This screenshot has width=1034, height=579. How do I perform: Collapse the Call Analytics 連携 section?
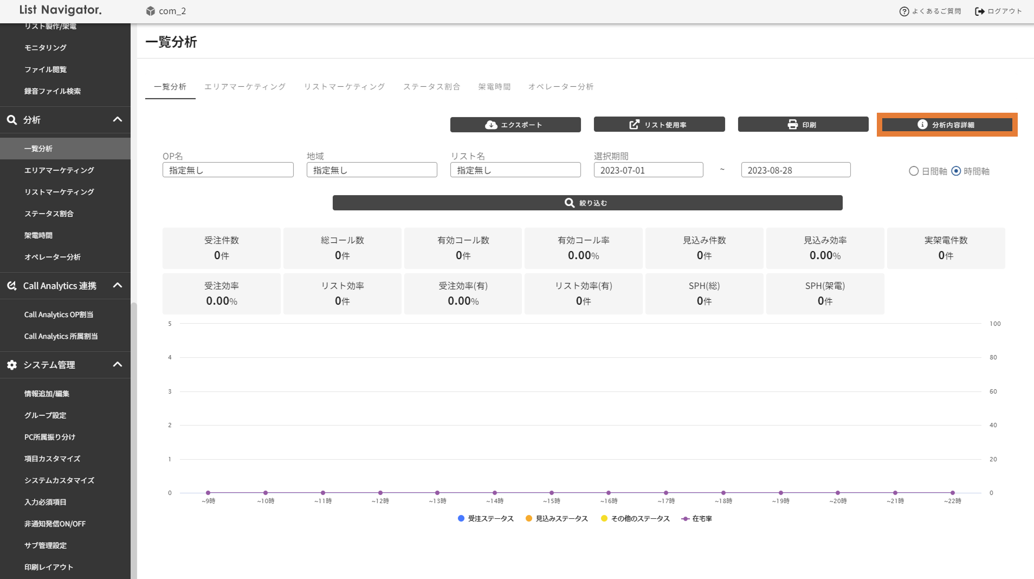[117, 286]
